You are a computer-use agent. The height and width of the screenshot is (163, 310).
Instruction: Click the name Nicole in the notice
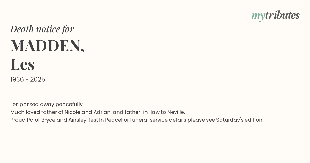72,112
